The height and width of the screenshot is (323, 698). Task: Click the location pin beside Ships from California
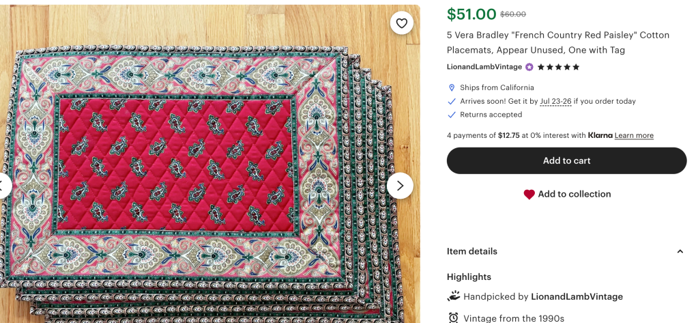[x=452, y=87]
